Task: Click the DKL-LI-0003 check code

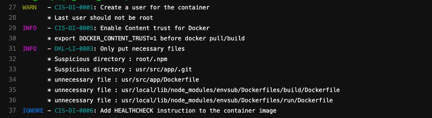Action: coord(74,49)
